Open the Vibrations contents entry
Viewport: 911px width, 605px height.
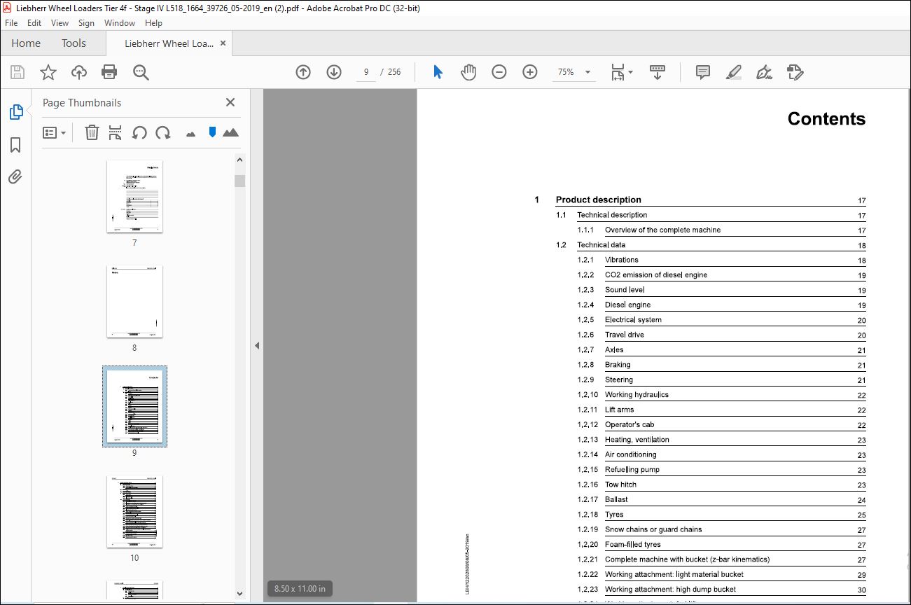pyautogui.click(x=622, y=260)
